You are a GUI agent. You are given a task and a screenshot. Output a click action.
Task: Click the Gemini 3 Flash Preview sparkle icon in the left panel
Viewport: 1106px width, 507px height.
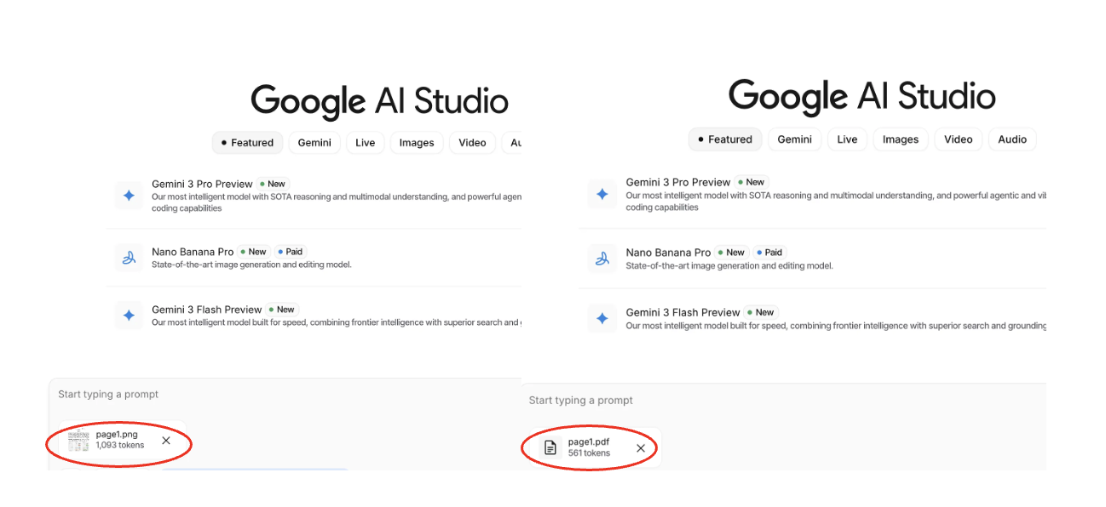(x=129, y=316)
